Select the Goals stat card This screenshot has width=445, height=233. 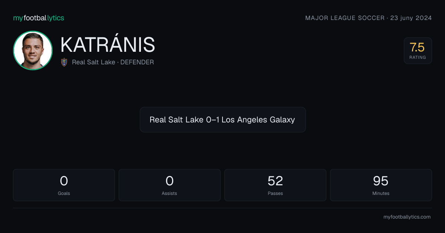64,185
